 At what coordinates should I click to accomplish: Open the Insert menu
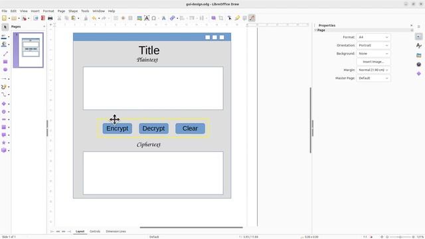click(35, 11)
